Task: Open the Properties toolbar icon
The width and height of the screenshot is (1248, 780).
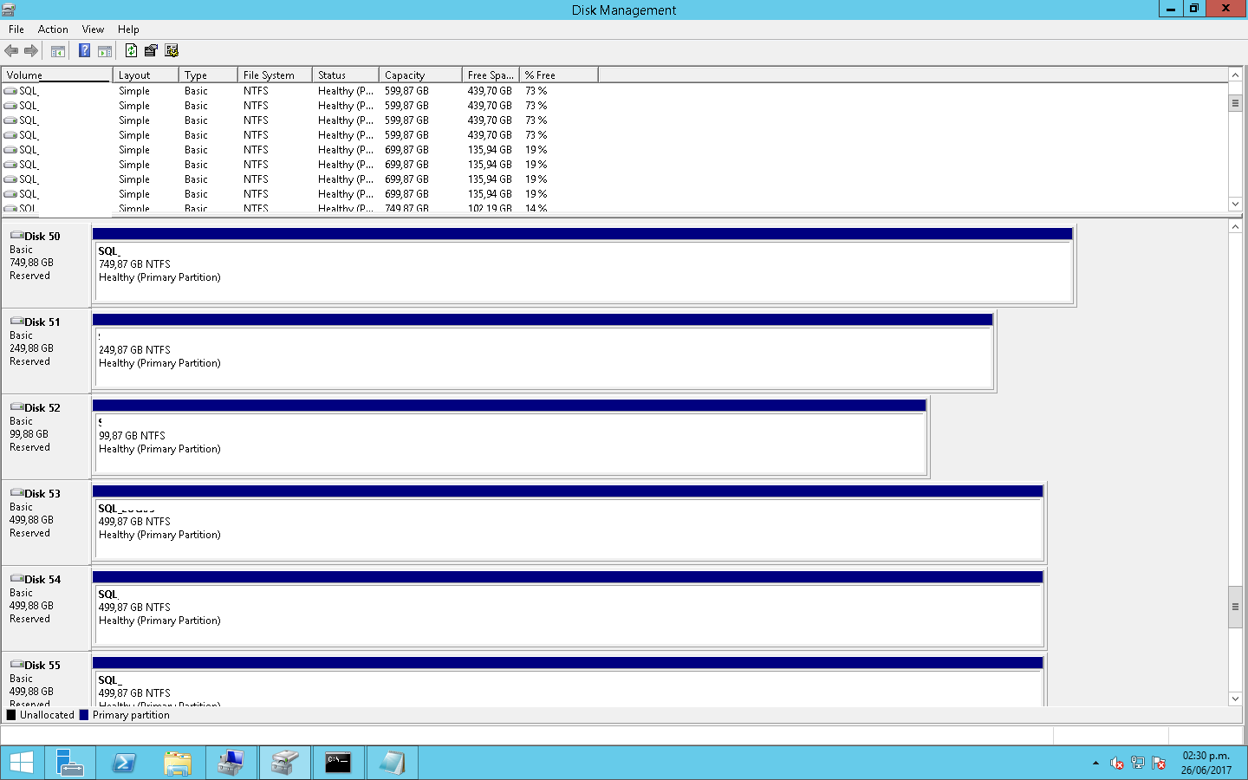Action: pyautogui.click(x=151, y=51)
